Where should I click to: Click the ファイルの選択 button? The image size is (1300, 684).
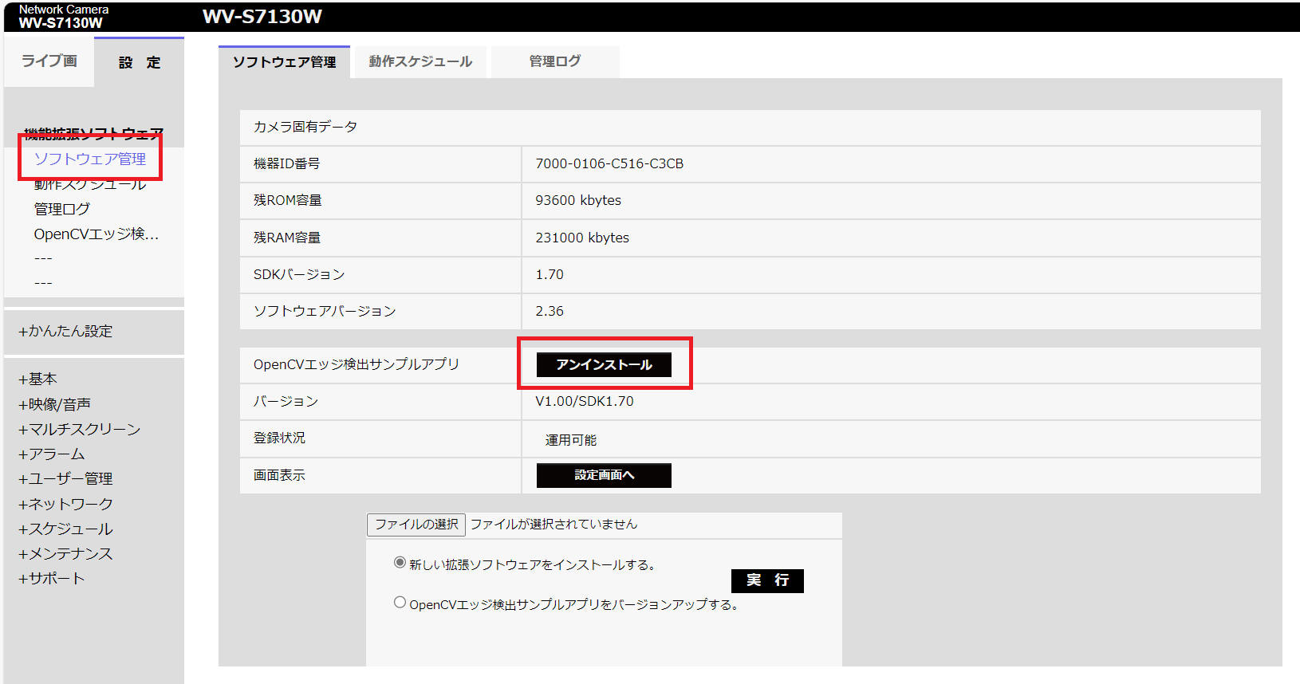tap(416, 525)
